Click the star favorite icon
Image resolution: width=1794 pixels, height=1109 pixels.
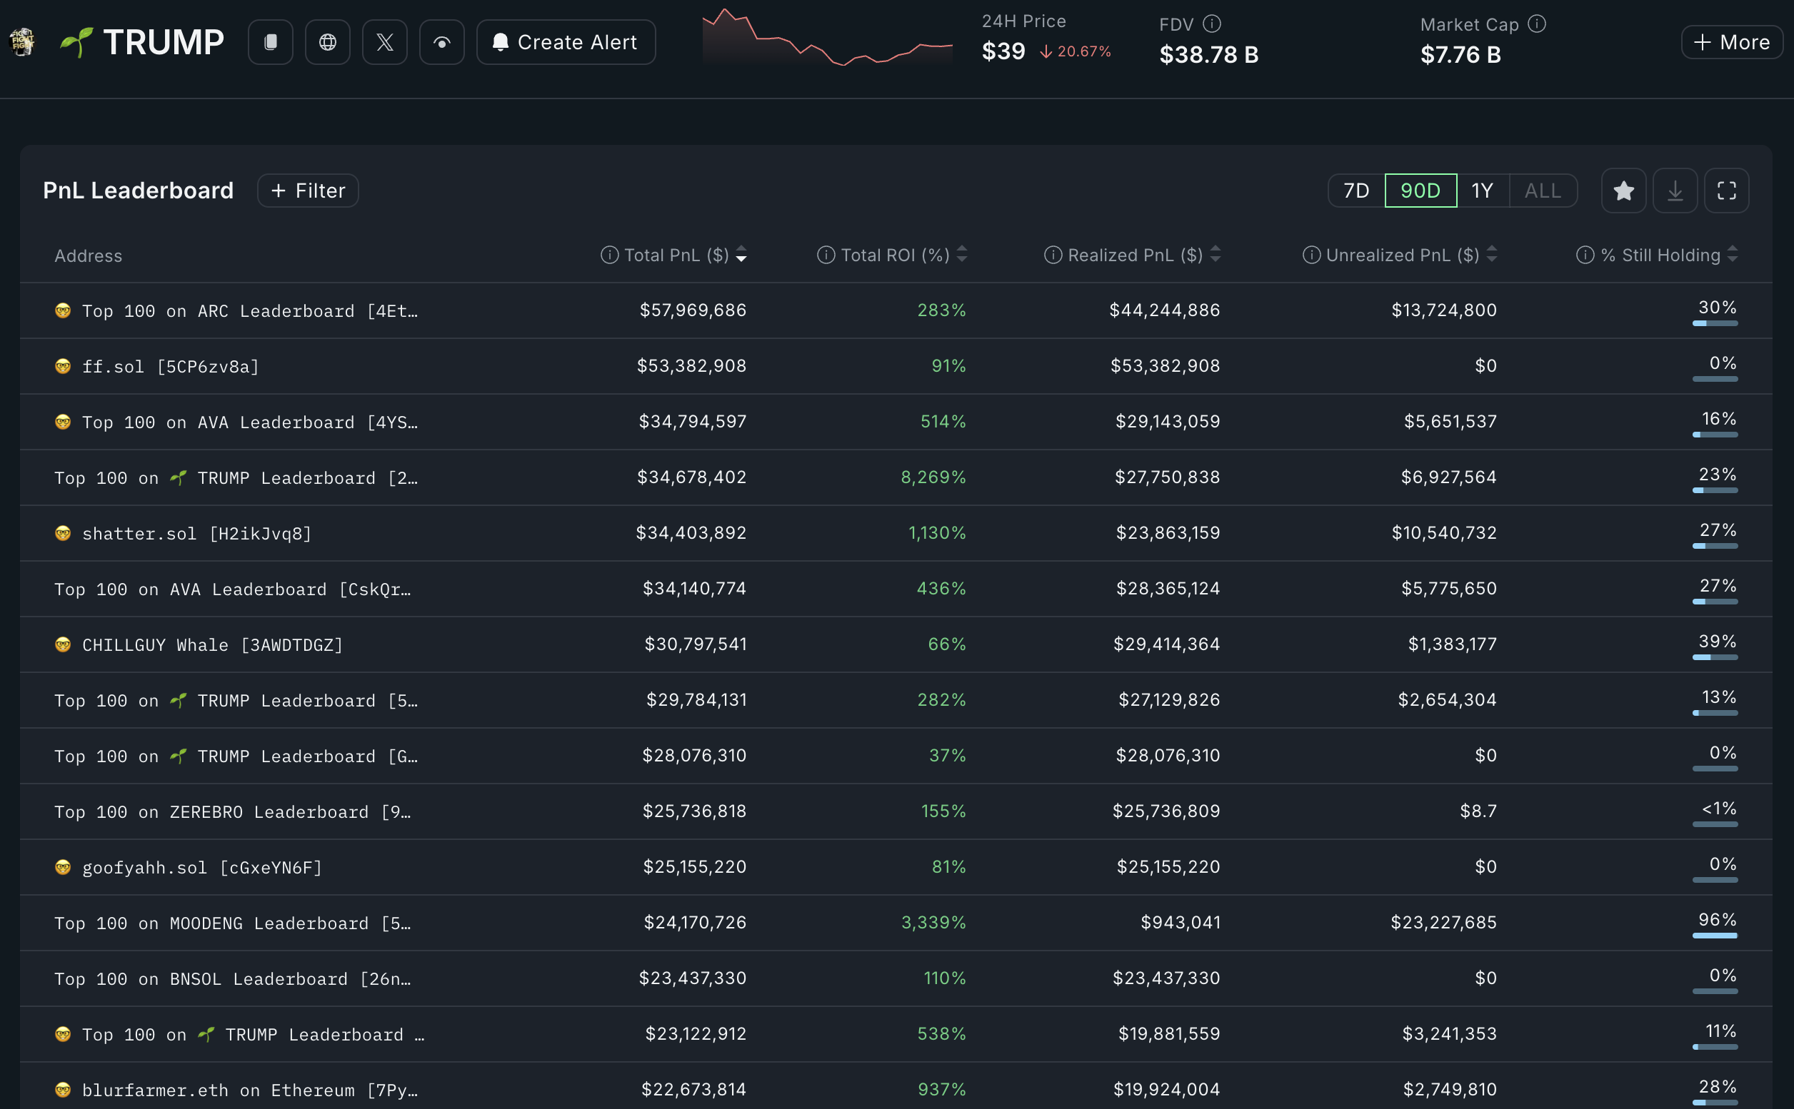[x=1623, y=191]
